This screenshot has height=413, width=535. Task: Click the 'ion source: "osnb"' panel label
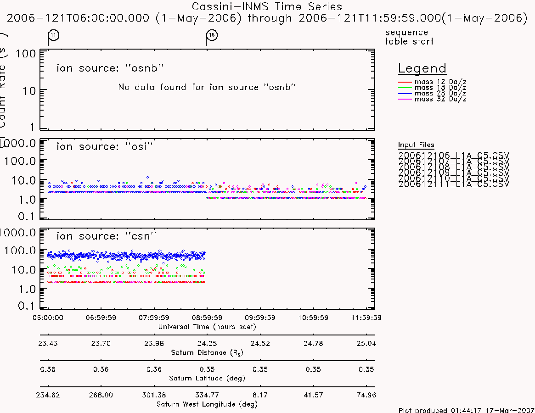point(110,68)
